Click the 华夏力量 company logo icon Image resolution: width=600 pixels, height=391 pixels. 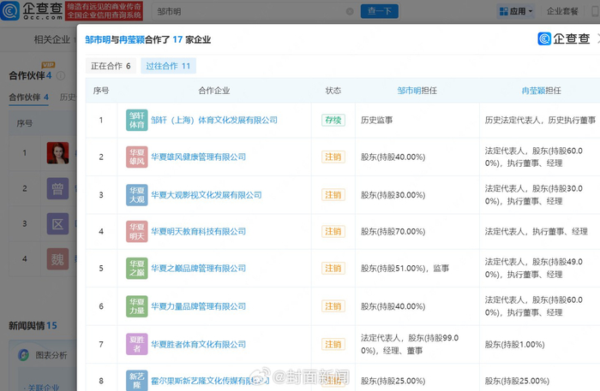(136, 306)
